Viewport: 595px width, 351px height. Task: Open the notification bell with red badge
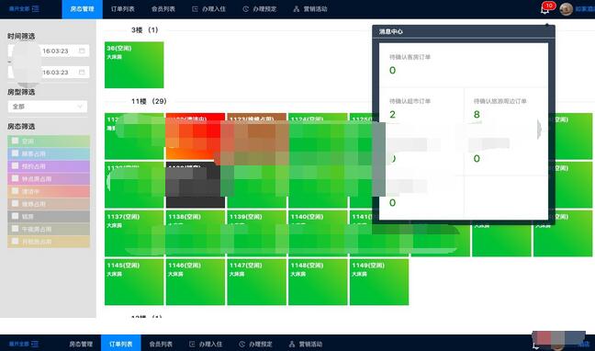(545, 8)
